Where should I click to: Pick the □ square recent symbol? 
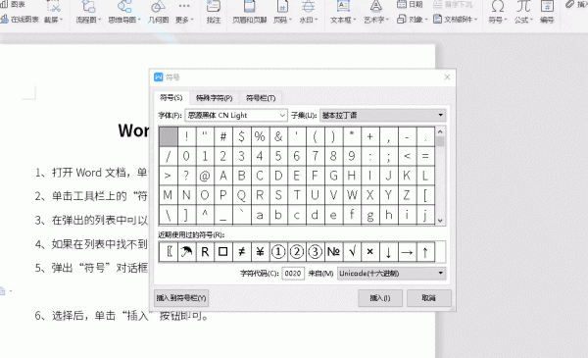click(x=223, y=252)
